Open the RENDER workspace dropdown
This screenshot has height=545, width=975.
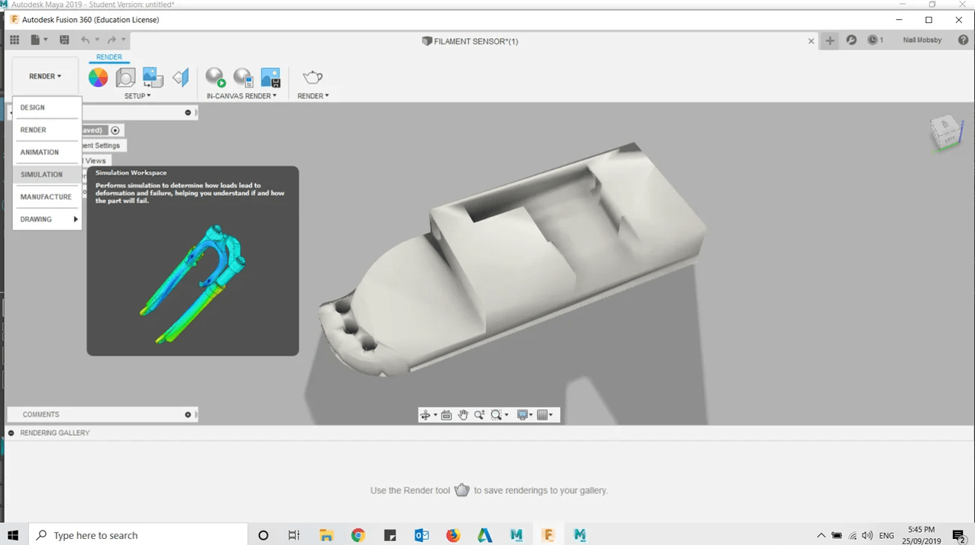[x=45, y=76]
